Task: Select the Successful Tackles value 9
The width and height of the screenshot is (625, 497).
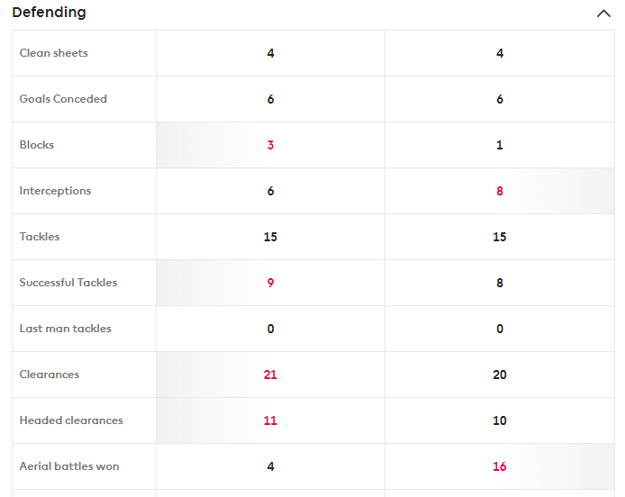Action: click(270, 283)
